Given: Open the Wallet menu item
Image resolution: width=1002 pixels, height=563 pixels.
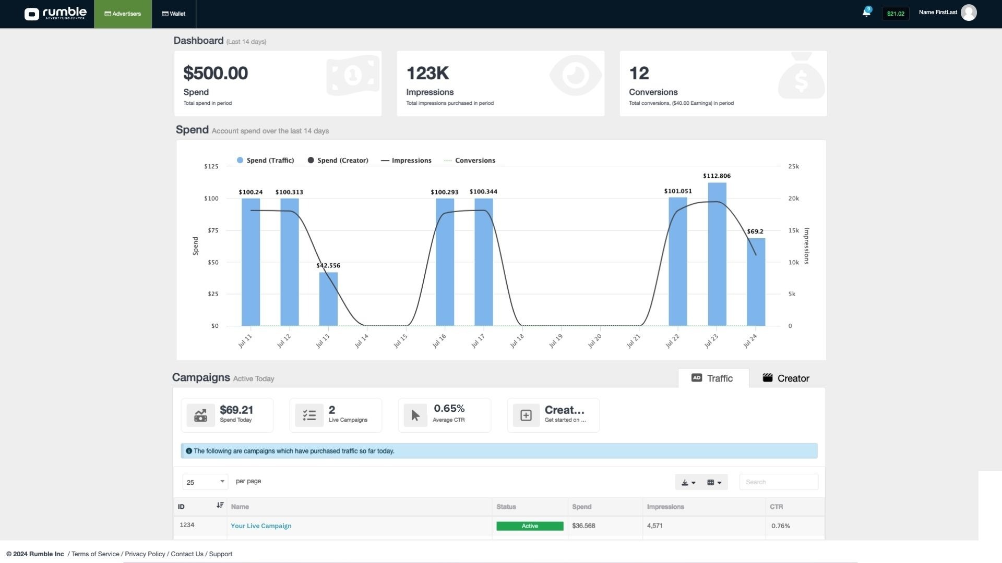Looking at the screenshot, I should [x=173, y=14].
